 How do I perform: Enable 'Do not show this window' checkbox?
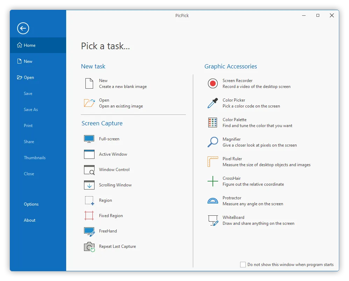point(243,265)
